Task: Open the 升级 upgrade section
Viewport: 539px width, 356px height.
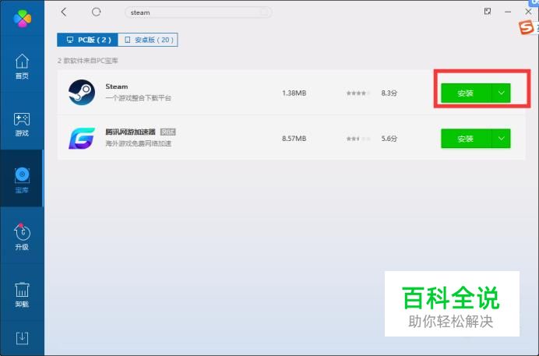Action: point(22,237)
